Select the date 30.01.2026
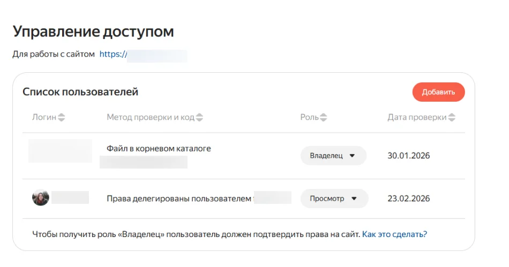 point(408,156)
